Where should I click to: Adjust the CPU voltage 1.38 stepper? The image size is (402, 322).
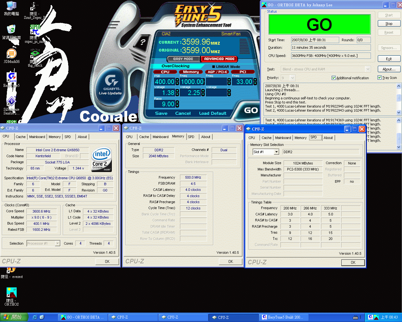(177, 93)
